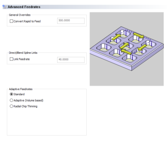Click the Direct/Blend Spline Links group label
The height and width of the screenshot is (141, 167).
point(23,53)
